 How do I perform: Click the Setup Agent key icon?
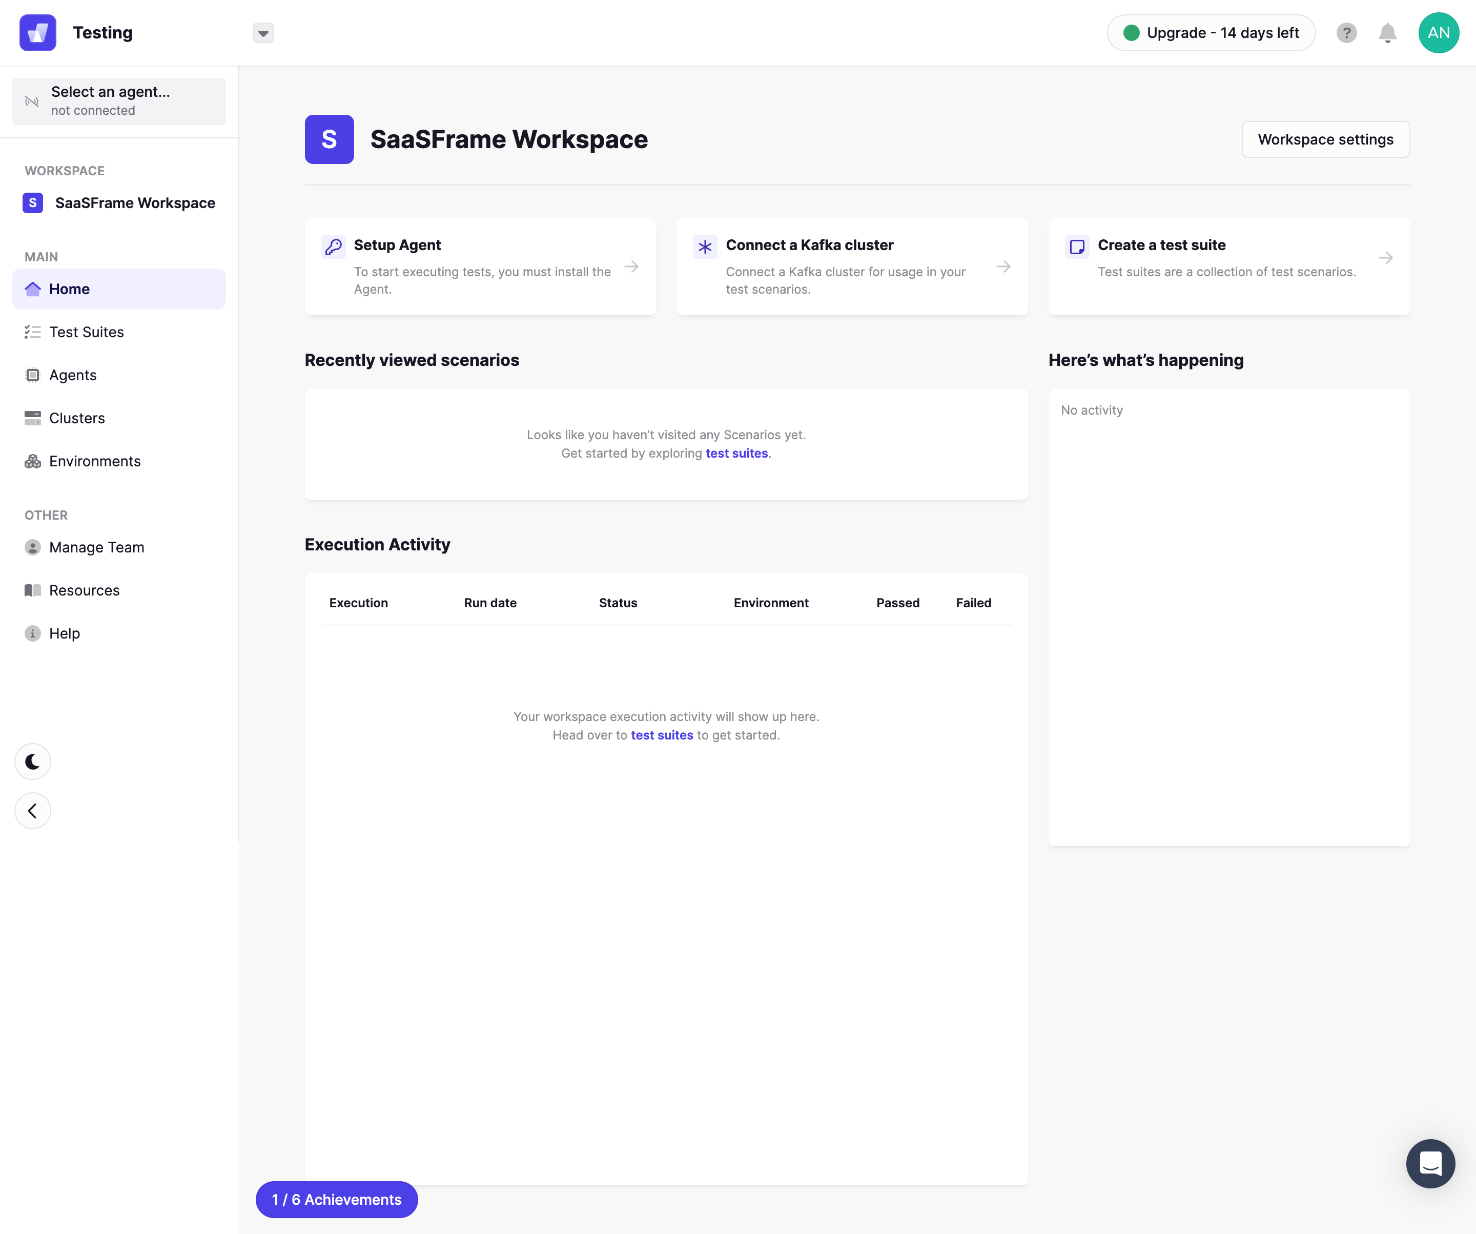tap(333, 246)
